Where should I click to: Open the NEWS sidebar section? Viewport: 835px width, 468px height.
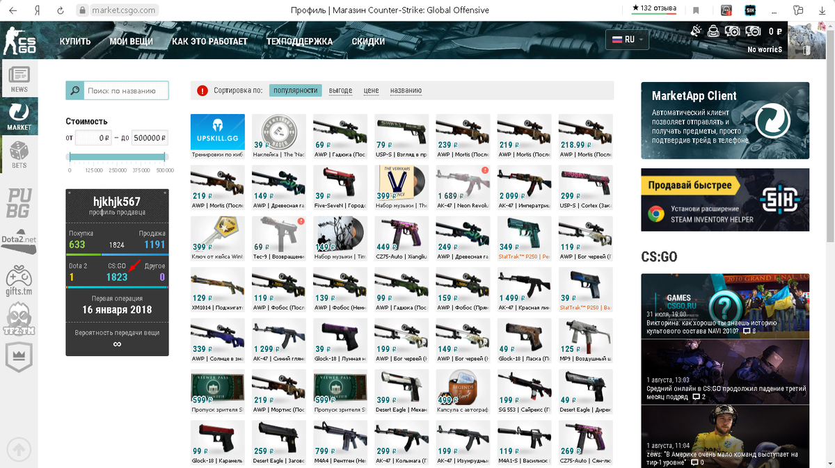tap(19, 79)
